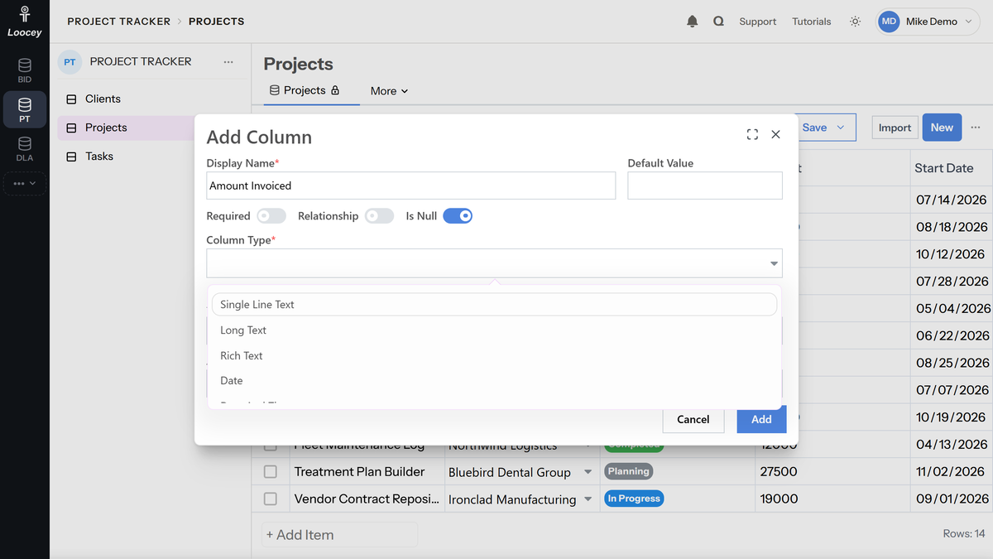Open the notifications bell
The width and height of the screenshot is (993, 559).
pos(693,22)
